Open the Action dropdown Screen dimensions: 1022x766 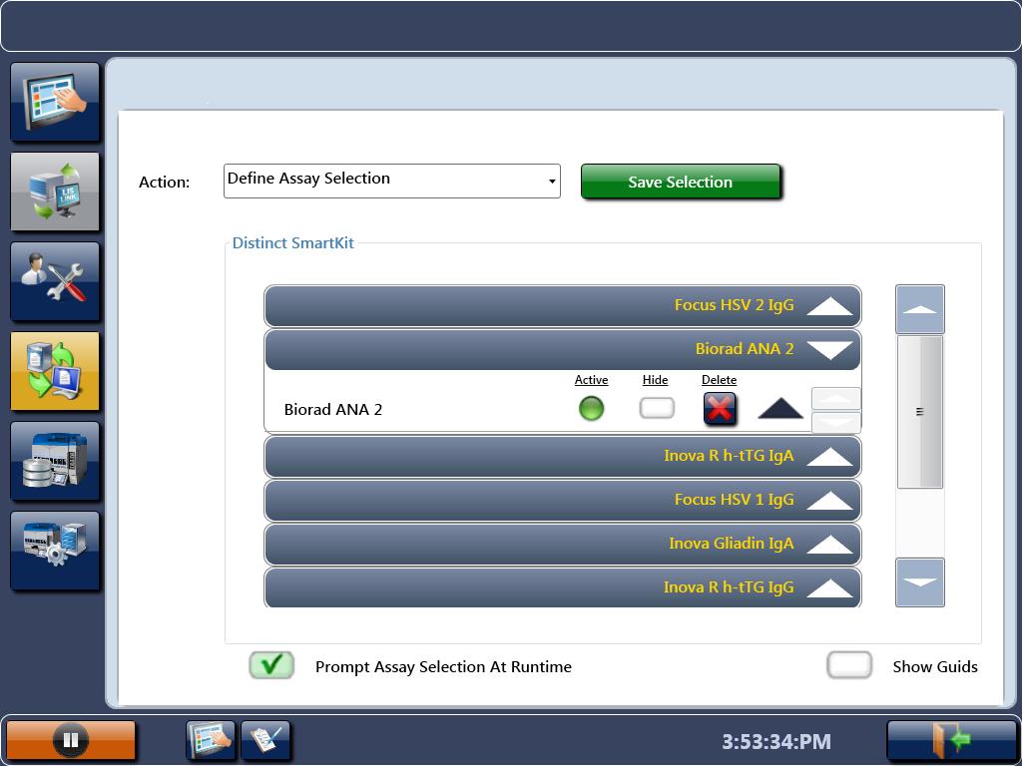pos(391,182)
